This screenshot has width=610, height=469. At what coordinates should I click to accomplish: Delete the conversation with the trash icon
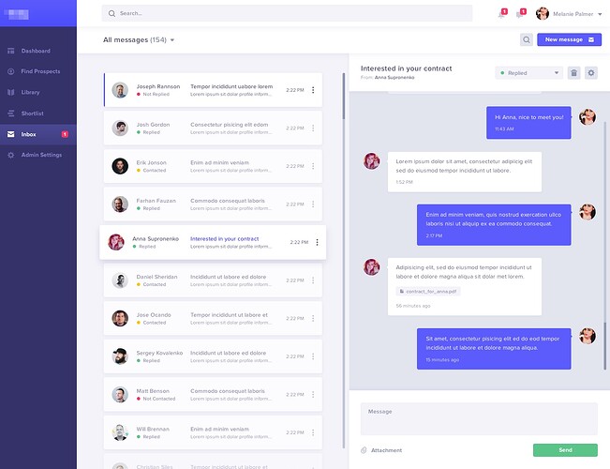(x=573, y=73)
